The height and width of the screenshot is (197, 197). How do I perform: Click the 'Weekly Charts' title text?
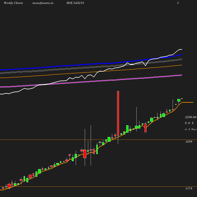point(13,3)
